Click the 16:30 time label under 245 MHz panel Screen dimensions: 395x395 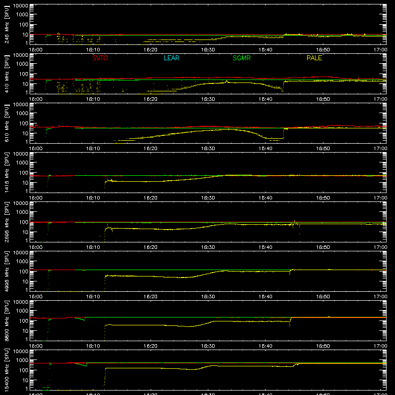[208, 50]
